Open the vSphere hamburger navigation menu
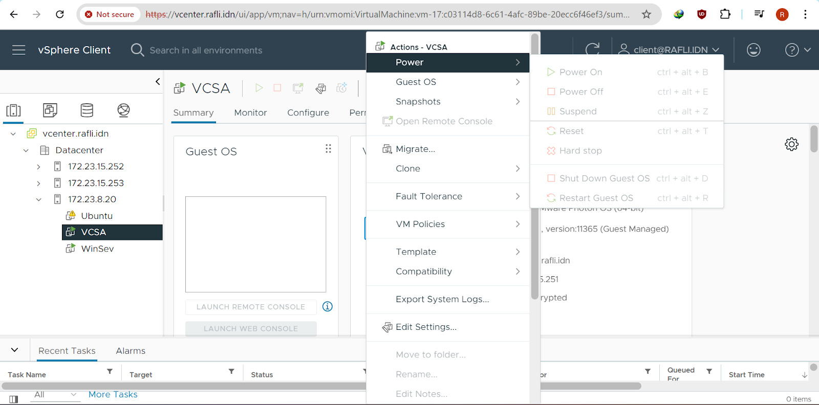819x405 pixels. tap(19, 50)
